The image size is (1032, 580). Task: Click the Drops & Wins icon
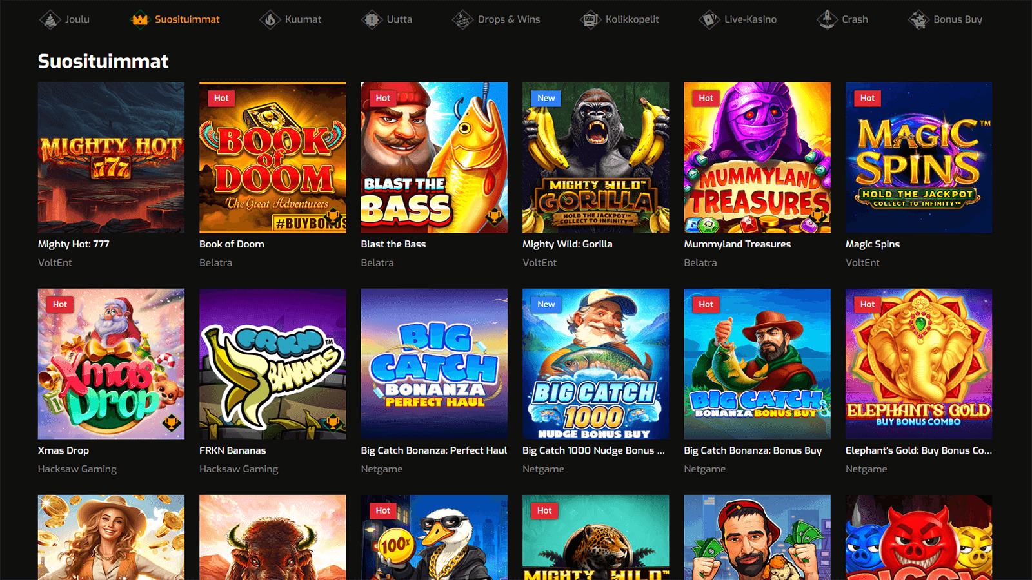(x=462, y=19)
